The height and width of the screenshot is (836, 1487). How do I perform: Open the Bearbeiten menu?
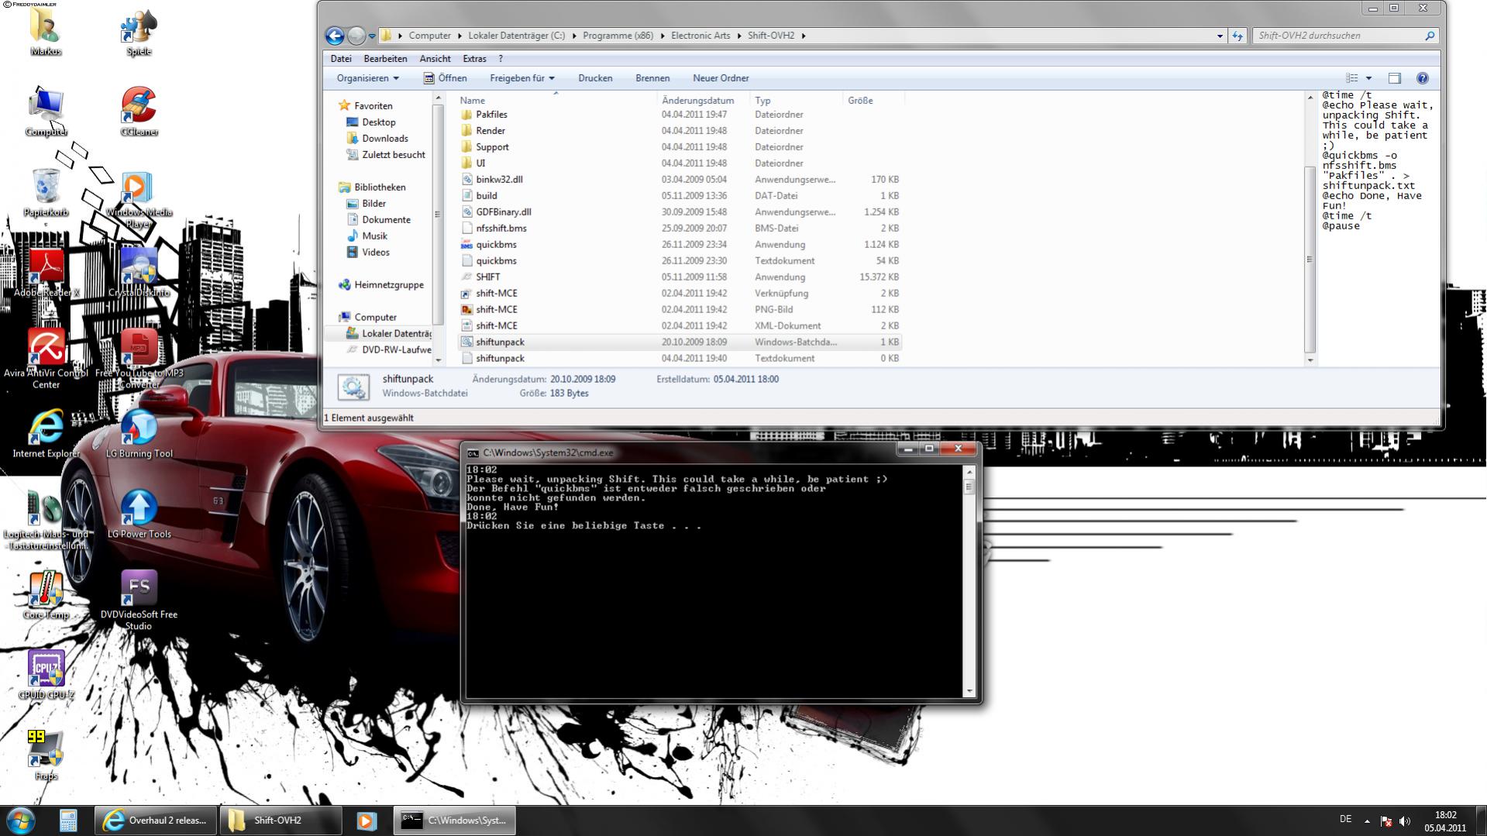click(385, 59)
